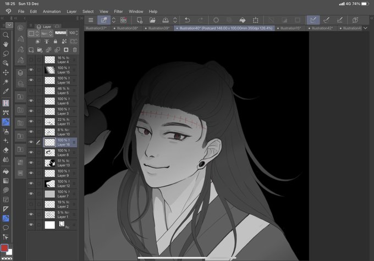The width and height of the screenshot is (374, 261).
Task: Select the Fill bucket tool
Action: (5, 171)
